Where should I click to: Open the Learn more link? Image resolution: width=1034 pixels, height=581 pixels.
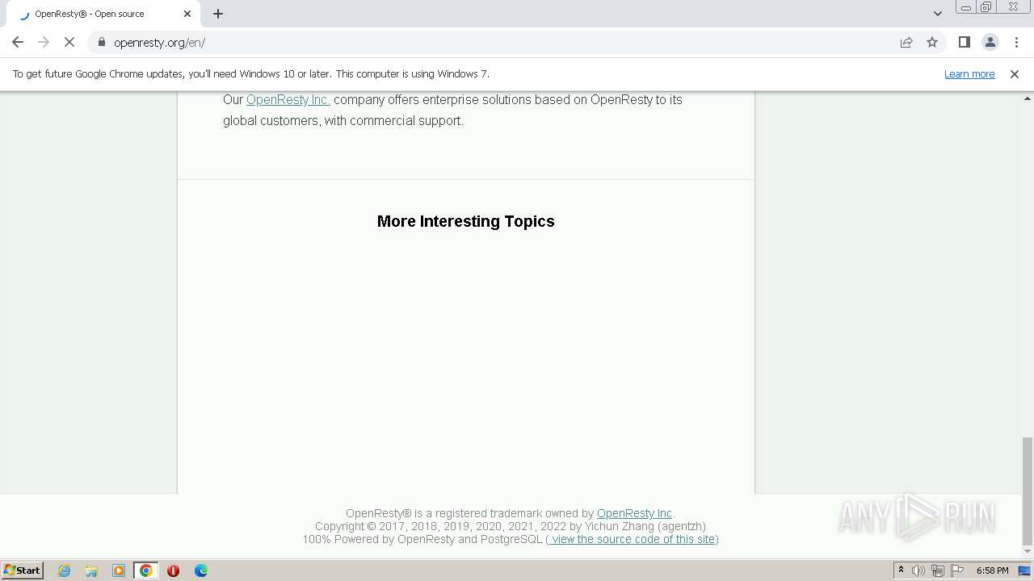pos(969,74)
